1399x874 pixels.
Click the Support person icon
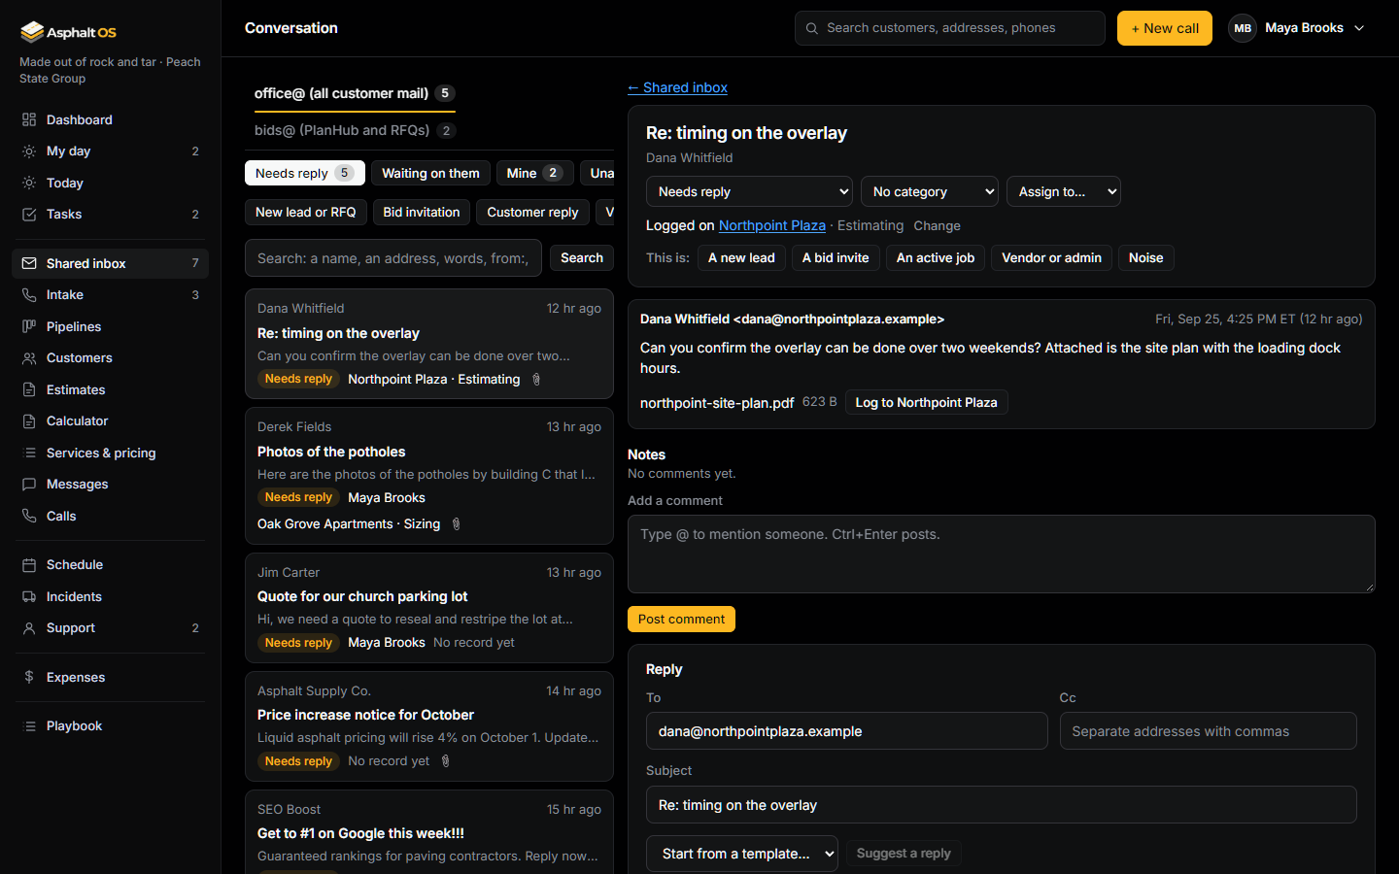[29, 628]
